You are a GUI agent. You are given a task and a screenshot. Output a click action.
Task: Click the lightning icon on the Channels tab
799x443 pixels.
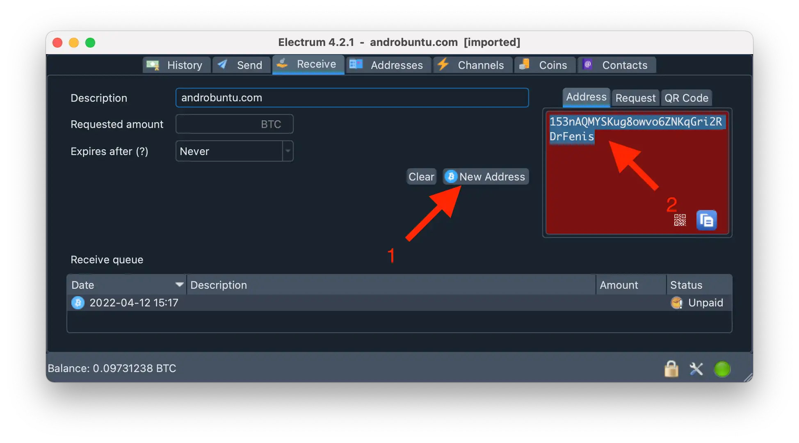click(443, 65)
